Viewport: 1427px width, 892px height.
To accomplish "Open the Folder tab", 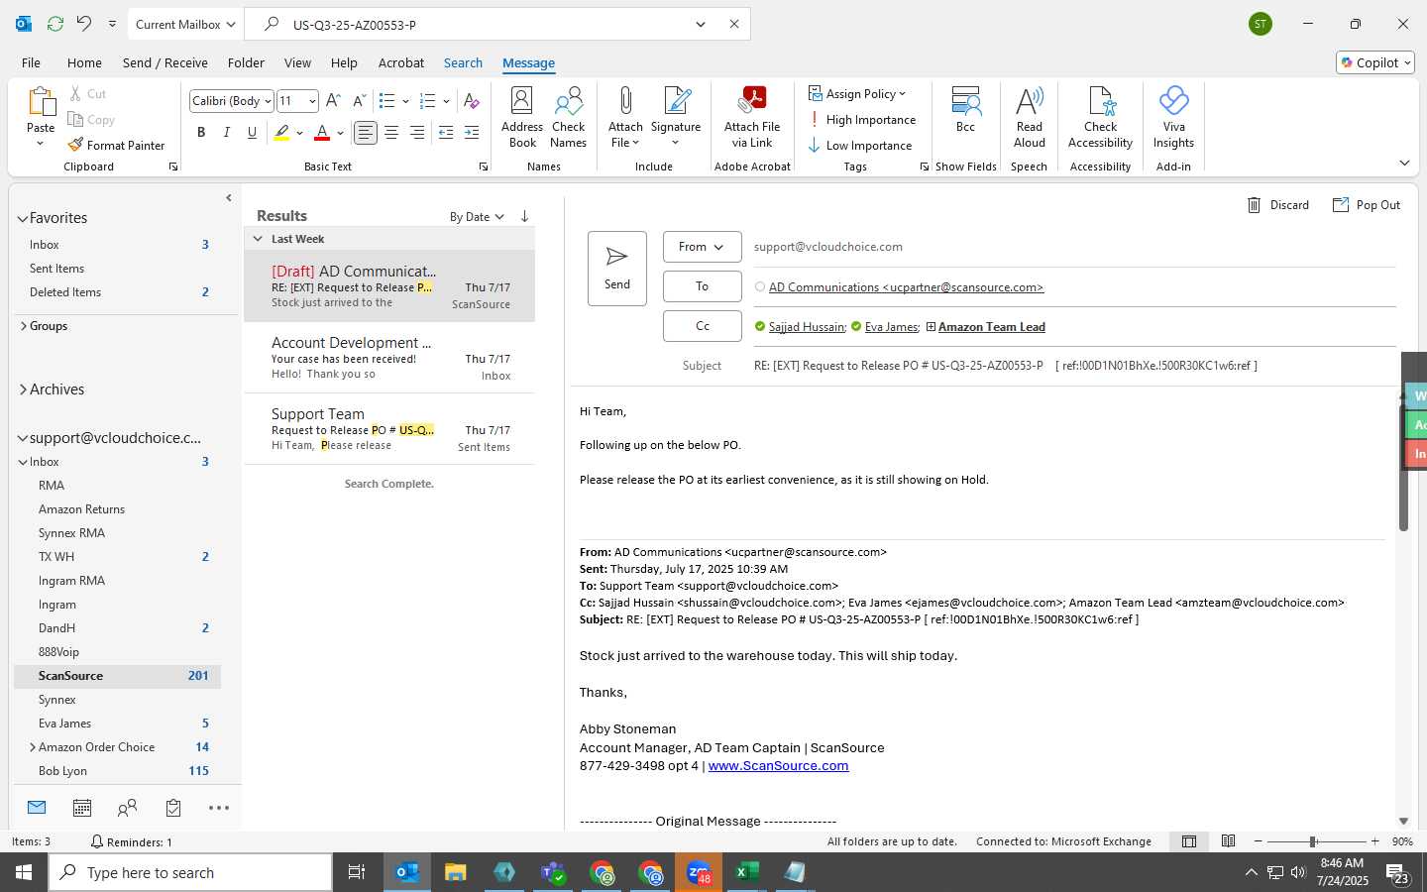I will [x=246, y=62].
